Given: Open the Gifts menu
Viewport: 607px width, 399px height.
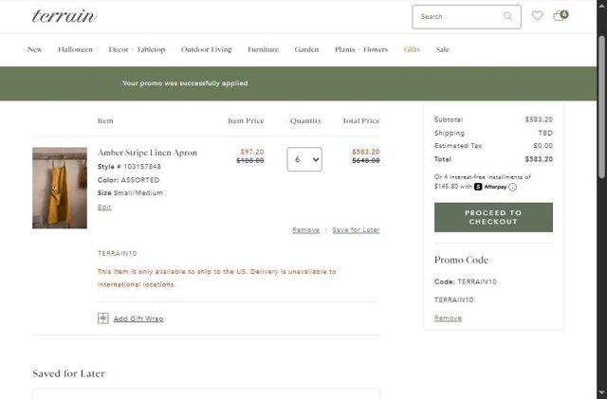Looking at the screenshot, I should click(412, 49).
